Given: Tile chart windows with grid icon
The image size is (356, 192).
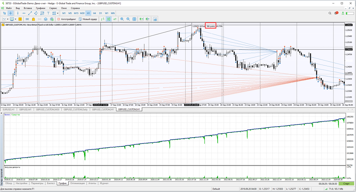Looking at the screenshot, I should [x=134, y=19].
